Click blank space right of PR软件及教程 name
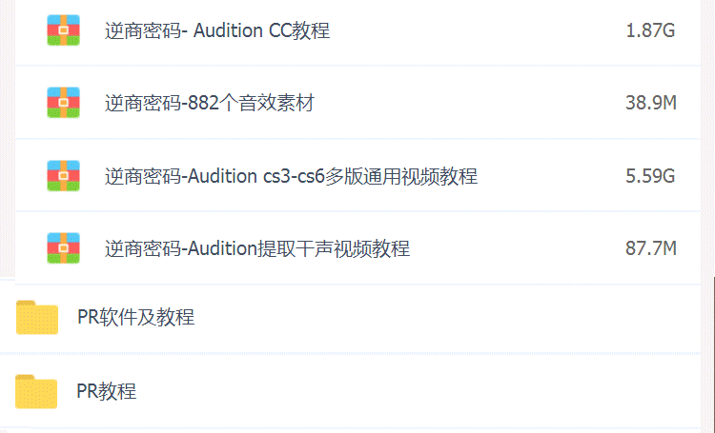 (429, 318)
